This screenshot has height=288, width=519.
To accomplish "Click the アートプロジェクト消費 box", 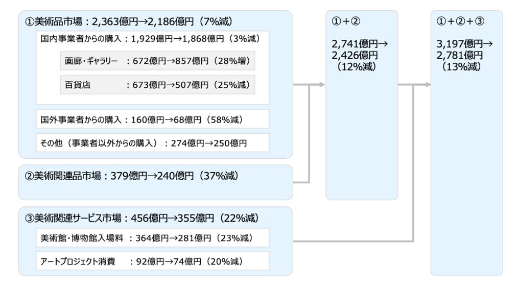I will [152, 261].
